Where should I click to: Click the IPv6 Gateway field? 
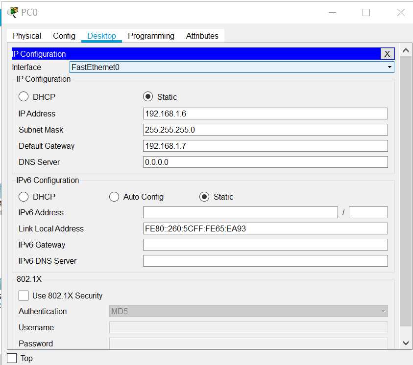coord(265,245)
